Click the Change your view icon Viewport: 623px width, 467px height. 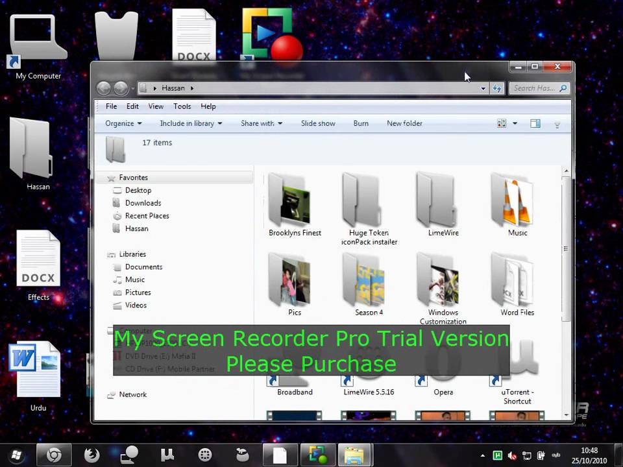click(x=502, y=123)
